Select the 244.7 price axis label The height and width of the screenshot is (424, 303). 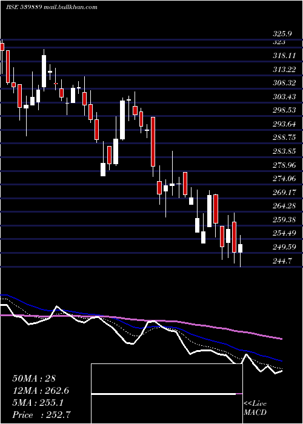click(282, 260)
